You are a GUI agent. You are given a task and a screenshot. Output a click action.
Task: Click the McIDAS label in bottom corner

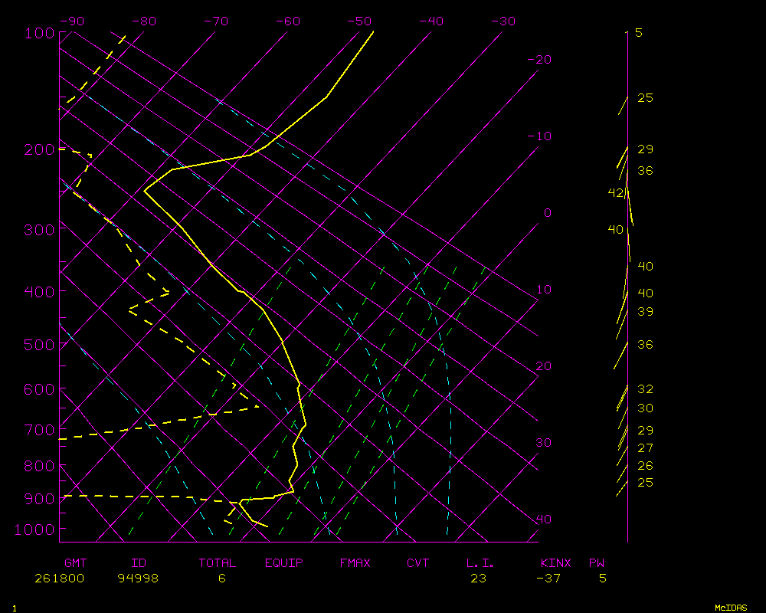click(x=731, y=607)
